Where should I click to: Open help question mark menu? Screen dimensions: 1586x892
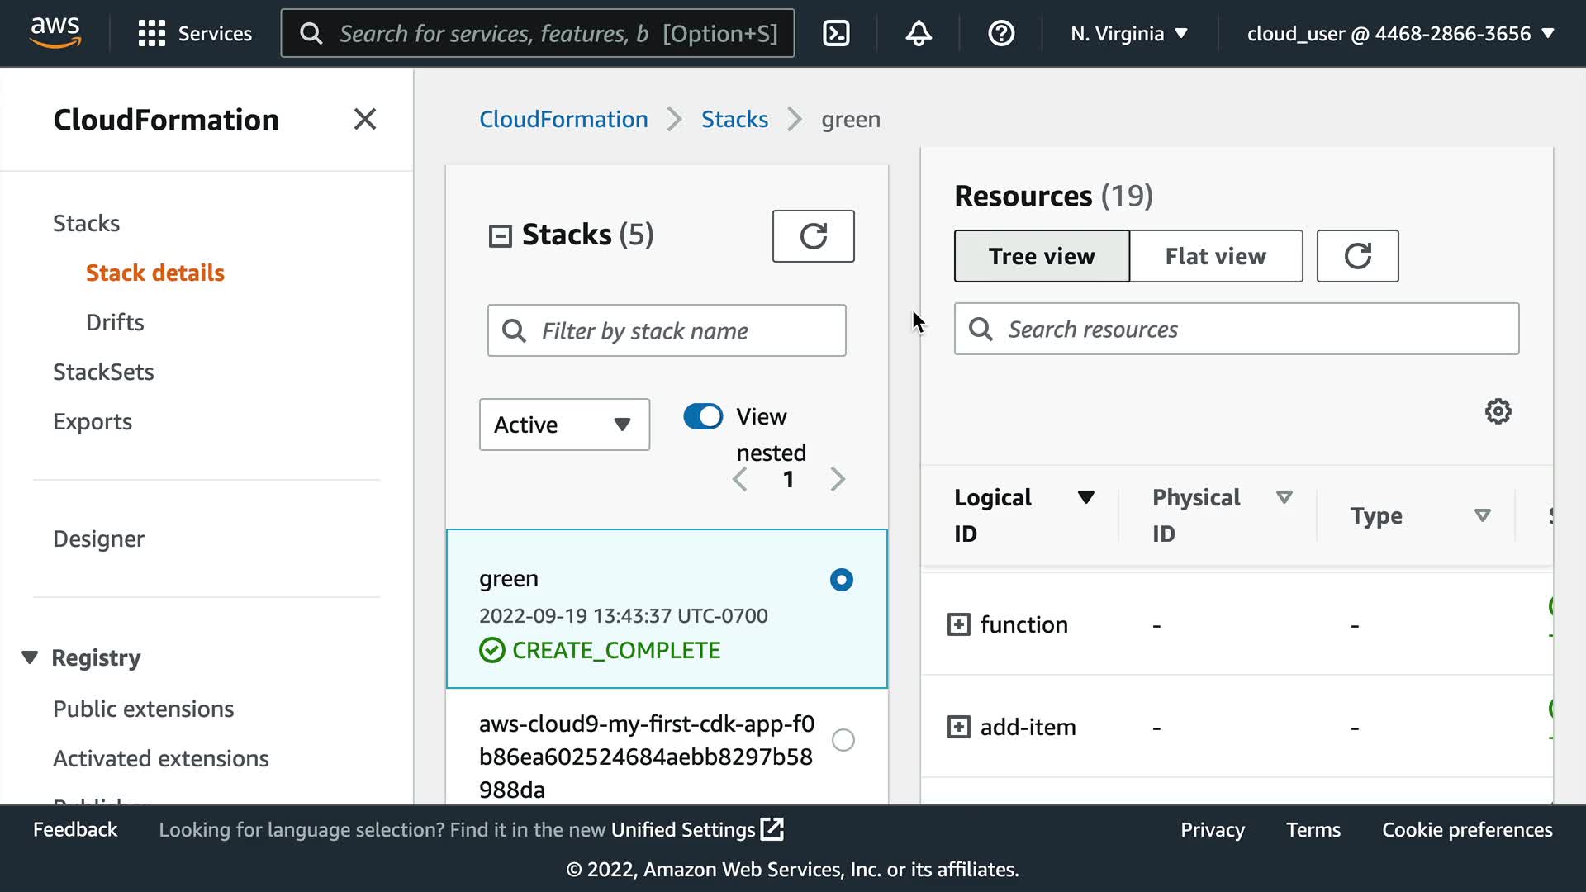tap(1001, 33)
